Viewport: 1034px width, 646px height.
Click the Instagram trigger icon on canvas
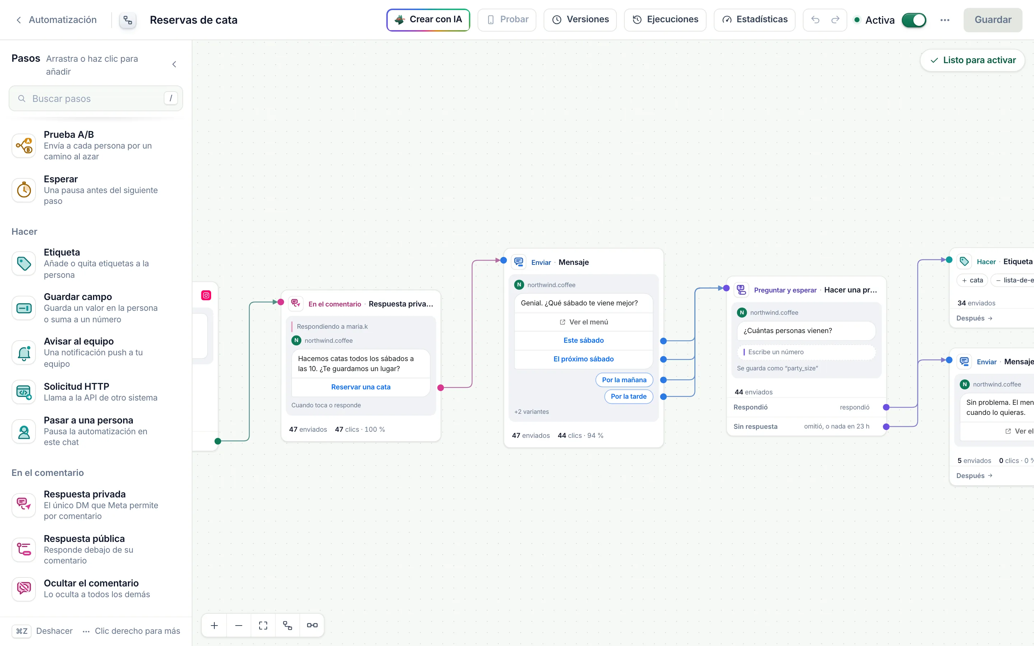point(206,295)
